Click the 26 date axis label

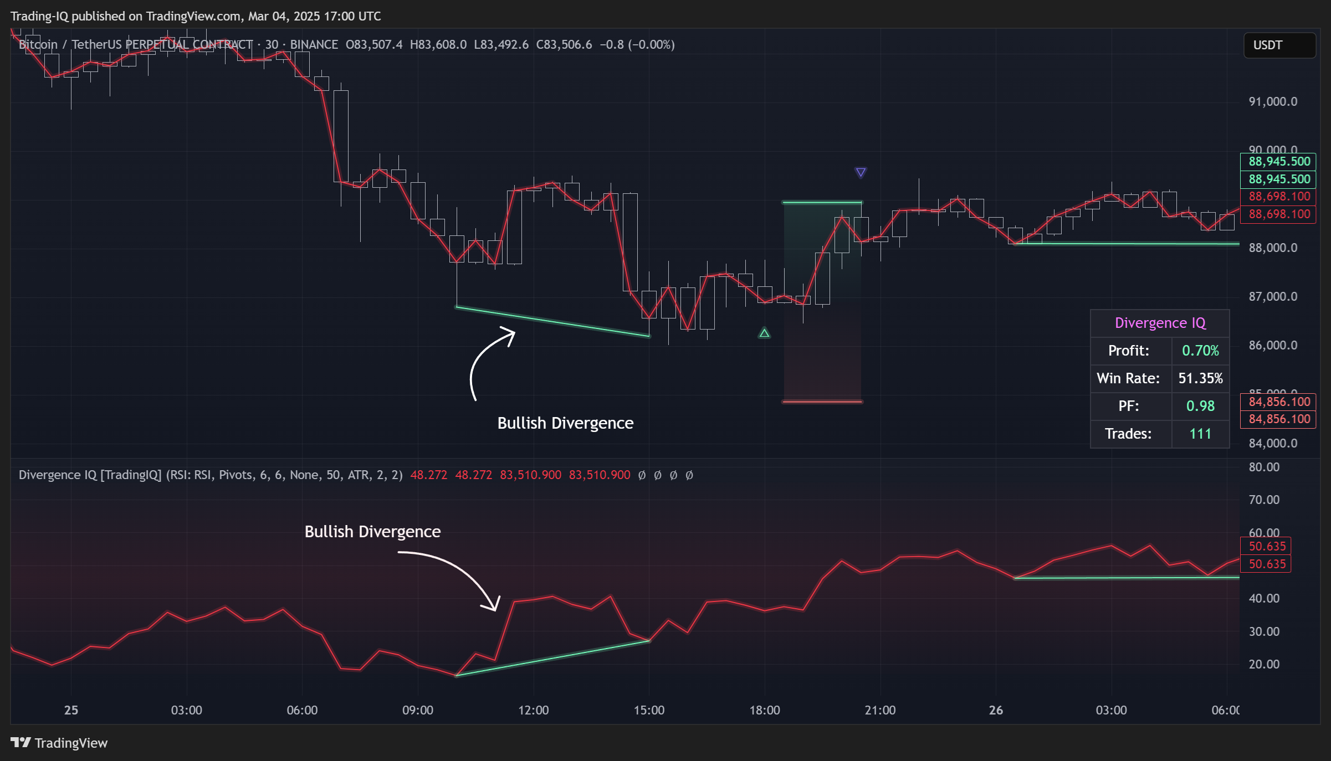click(x=996, y=710)
